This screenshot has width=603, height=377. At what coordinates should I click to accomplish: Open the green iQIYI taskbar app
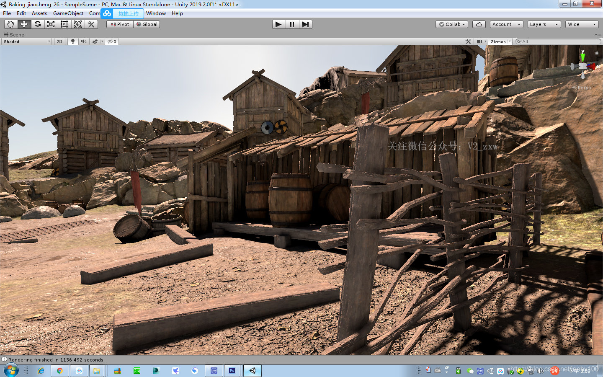point(137,371)
